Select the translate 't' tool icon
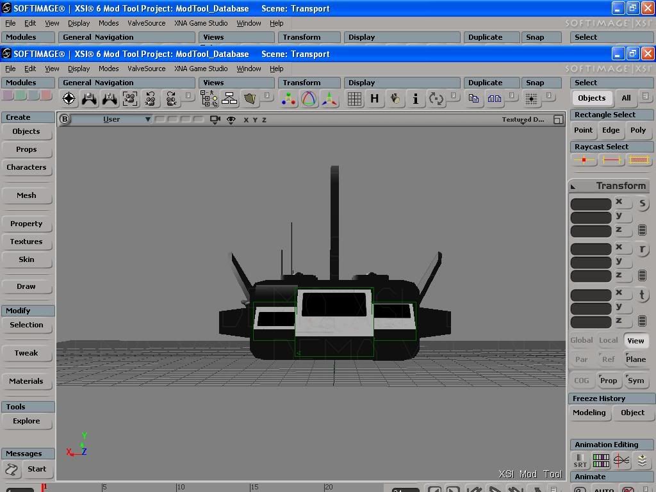656x492 pixels. pos(642,295)
